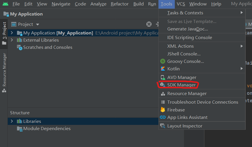Choose Tasks & Contexts menu entry
The height and width of the screenshot is (147, 252).
pyautogui.click(x=202, y=13)
